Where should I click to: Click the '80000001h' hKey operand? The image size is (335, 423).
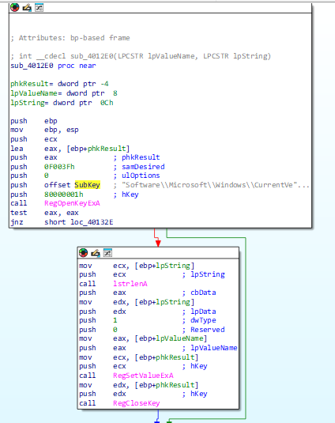click(64, 195)
